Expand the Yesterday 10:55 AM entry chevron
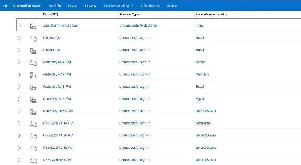 (19, 111)
